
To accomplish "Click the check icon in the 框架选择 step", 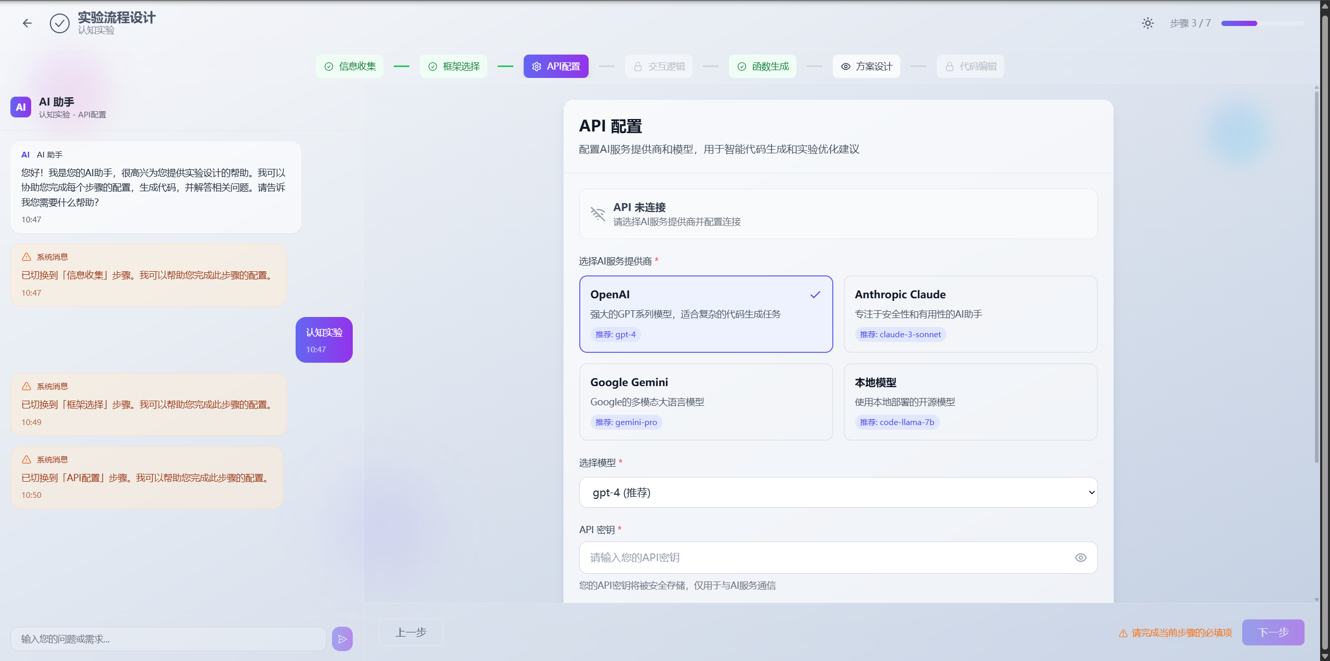I will pyautogui.click(x=433, y=67).
